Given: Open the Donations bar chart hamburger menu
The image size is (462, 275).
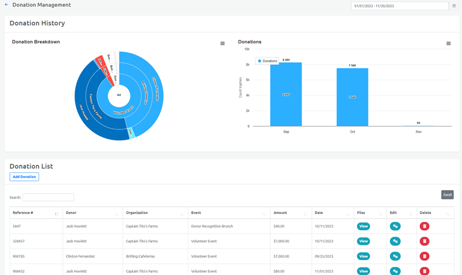Looking at the screenshot, I should 449,43.
